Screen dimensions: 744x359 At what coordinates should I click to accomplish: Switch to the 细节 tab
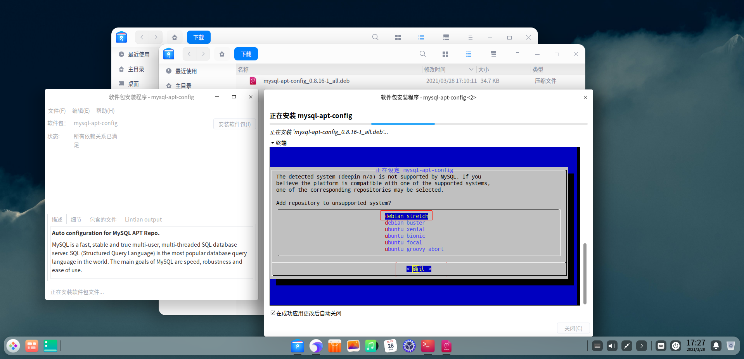76,220
